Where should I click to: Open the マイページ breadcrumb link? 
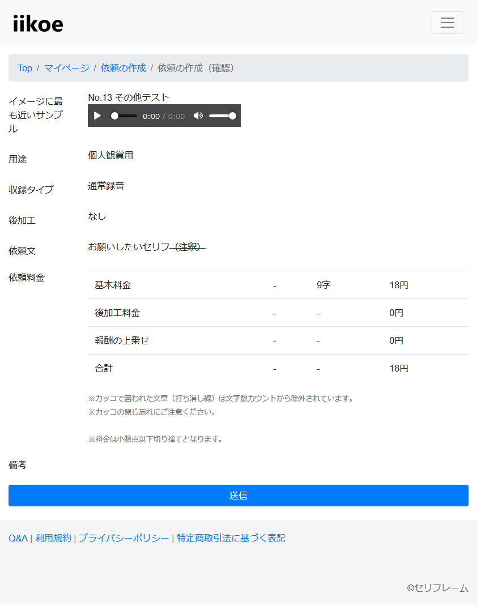(66, 68)
